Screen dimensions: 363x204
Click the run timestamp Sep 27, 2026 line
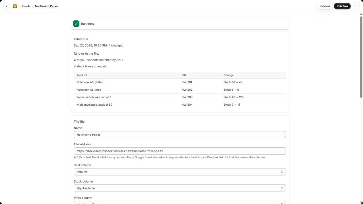pyautogui.click(x=98, y=45)
